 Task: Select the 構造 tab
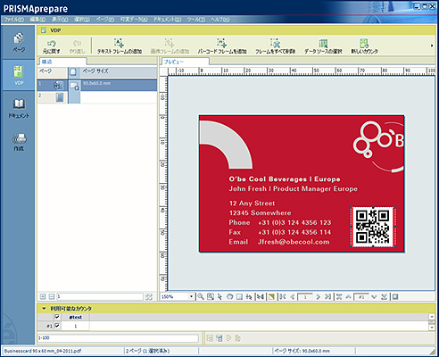click(x=62, y=62)
